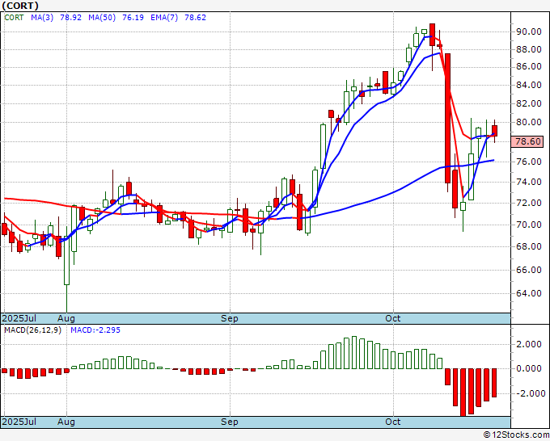Click the 82.00 price axis label
Viewport: 550px width, 441px height.
529,103
